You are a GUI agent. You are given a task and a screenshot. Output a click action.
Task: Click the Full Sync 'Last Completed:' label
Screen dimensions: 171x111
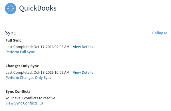point(19,47)
